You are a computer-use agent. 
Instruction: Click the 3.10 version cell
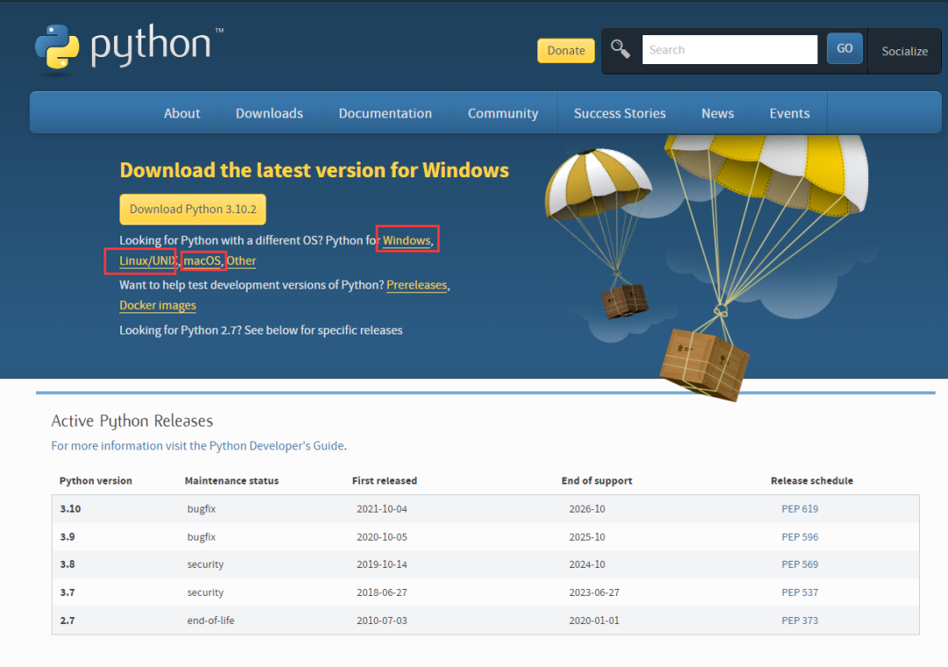[70, 508]
